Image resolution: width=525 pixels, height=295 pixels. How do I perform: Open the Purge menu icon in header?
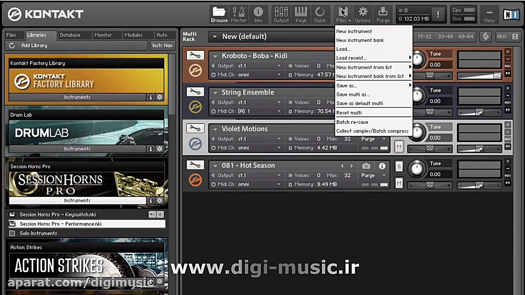coord(383,15)
